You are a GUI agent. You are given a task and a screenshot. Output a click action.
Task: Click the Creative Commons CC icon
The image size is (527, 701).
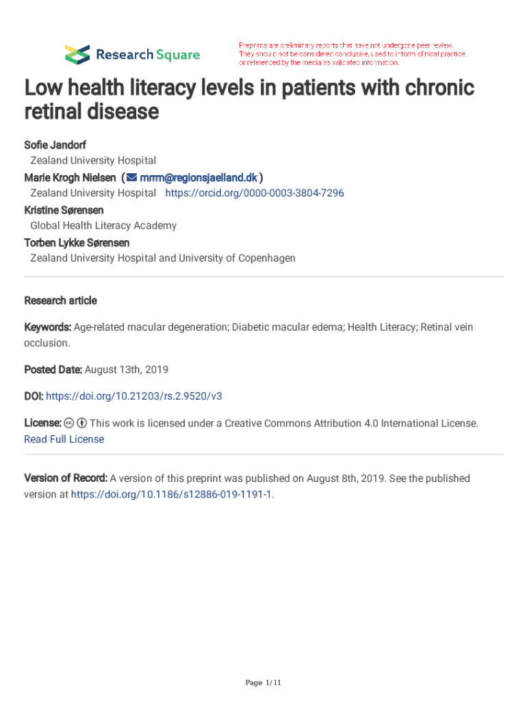pos(68,423)
